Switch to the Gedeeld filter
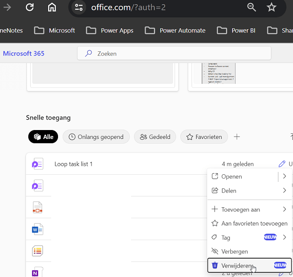Screen dimensions: 293x277 (x=155, y=137)
